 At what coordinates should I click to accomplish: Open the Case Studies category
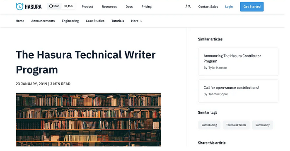[95, 21]
